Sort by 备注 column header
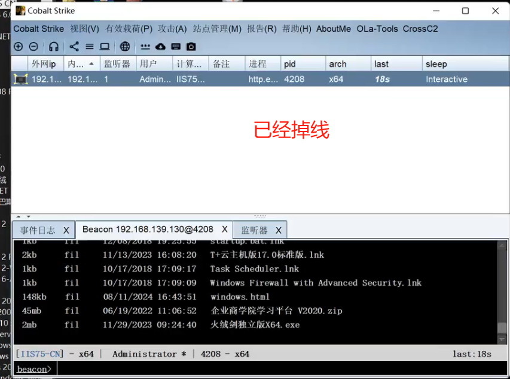The image size is (510, 379). (x=227, y=64)
